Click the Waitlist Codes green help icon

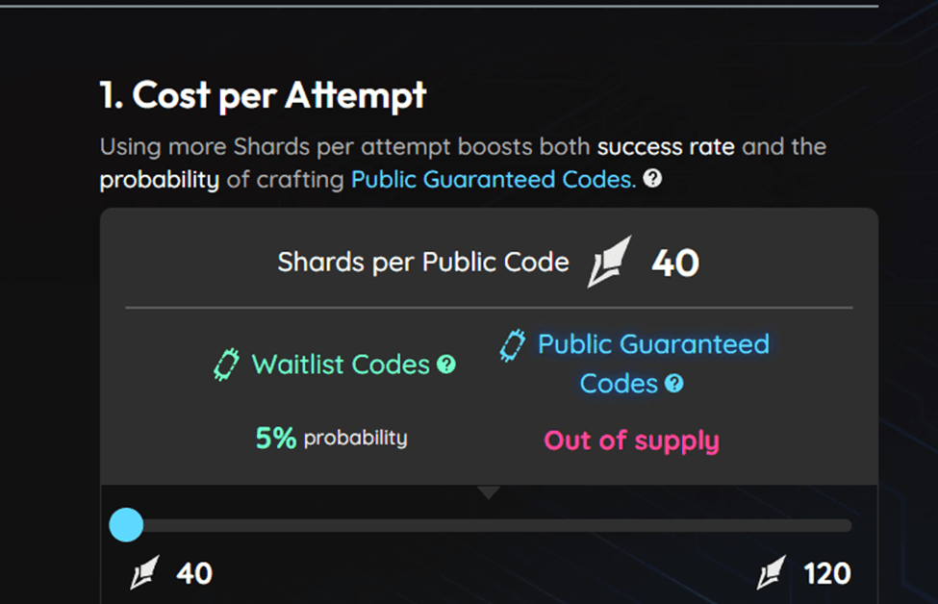coord(446,365)
